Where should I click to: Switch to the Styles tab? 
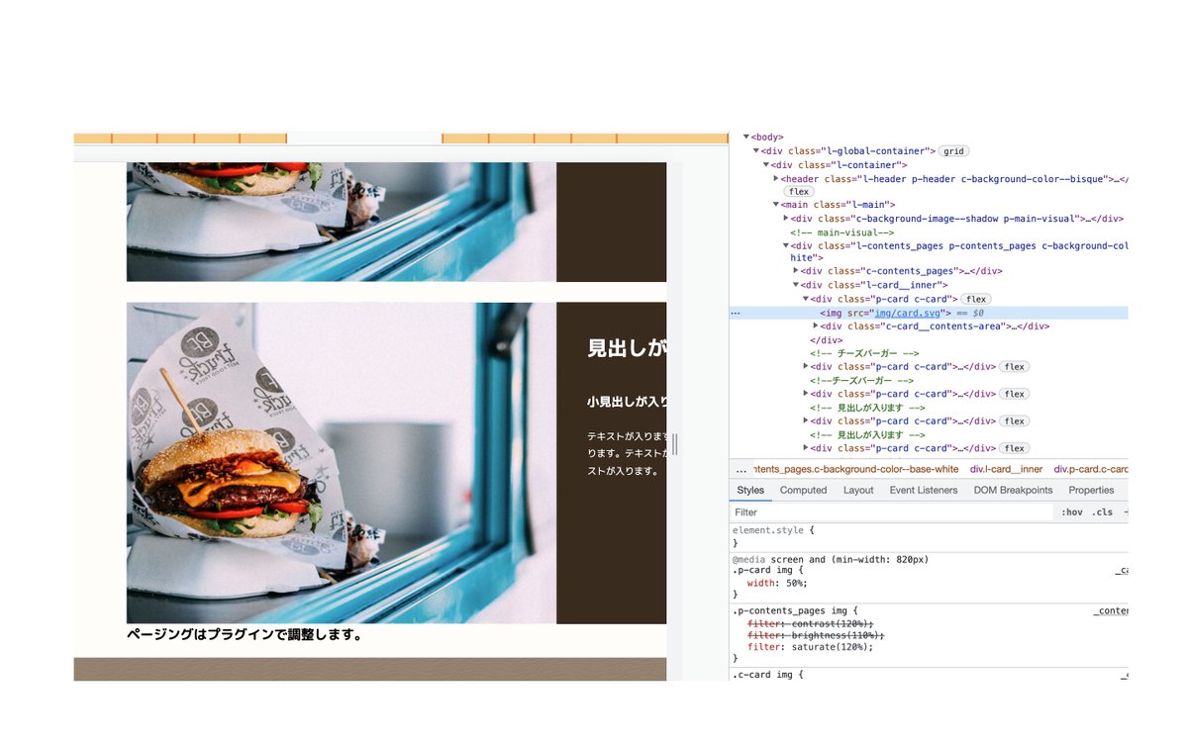[750, 491]
